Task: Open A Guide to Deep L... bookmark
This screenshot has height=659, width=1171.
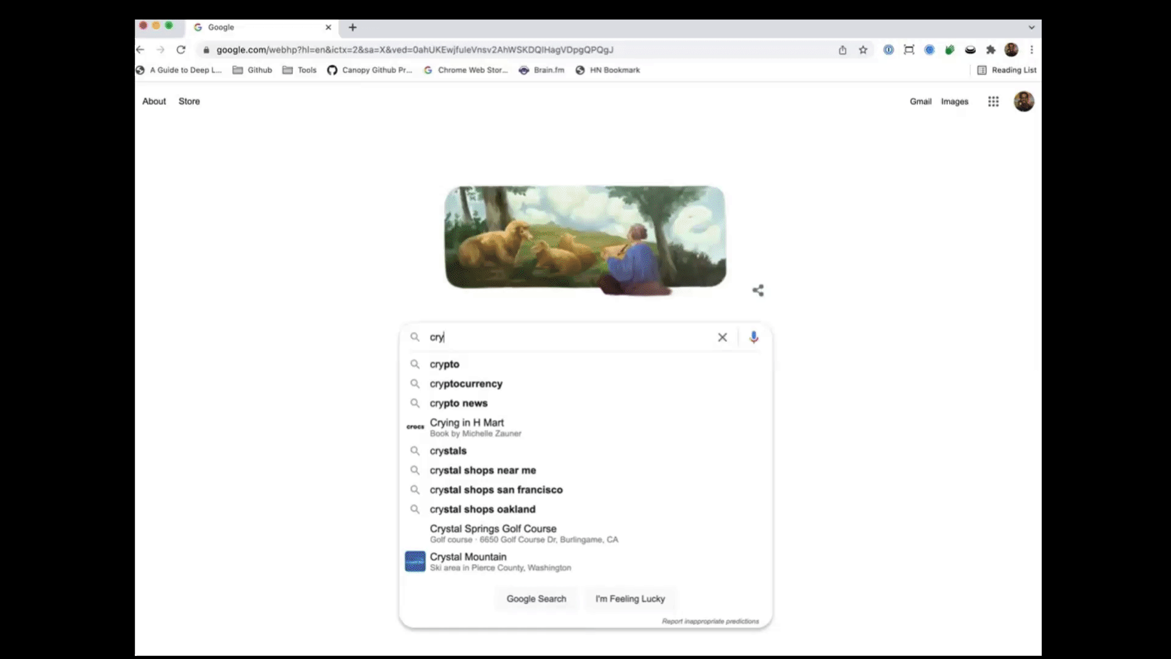Action: [x=179, y=70]
